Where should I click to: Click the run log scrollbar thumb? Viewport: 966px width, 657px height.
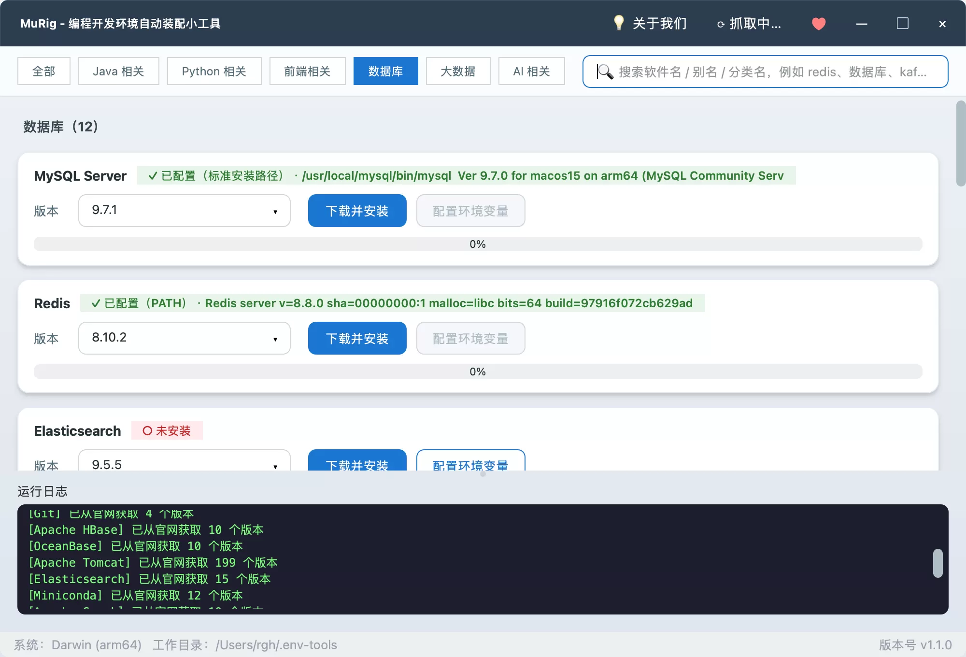click(938, 563)
